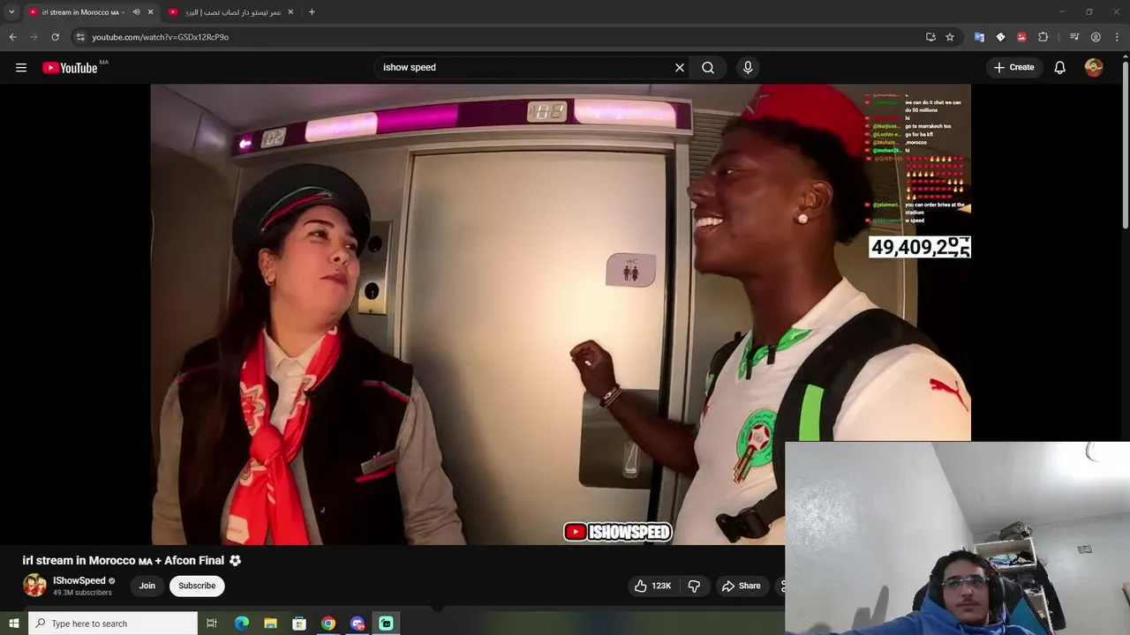Mute the first tab's audio
The width and height of the screenshot is (1130, 635).
pyautogui.click(x=136, y=12)
